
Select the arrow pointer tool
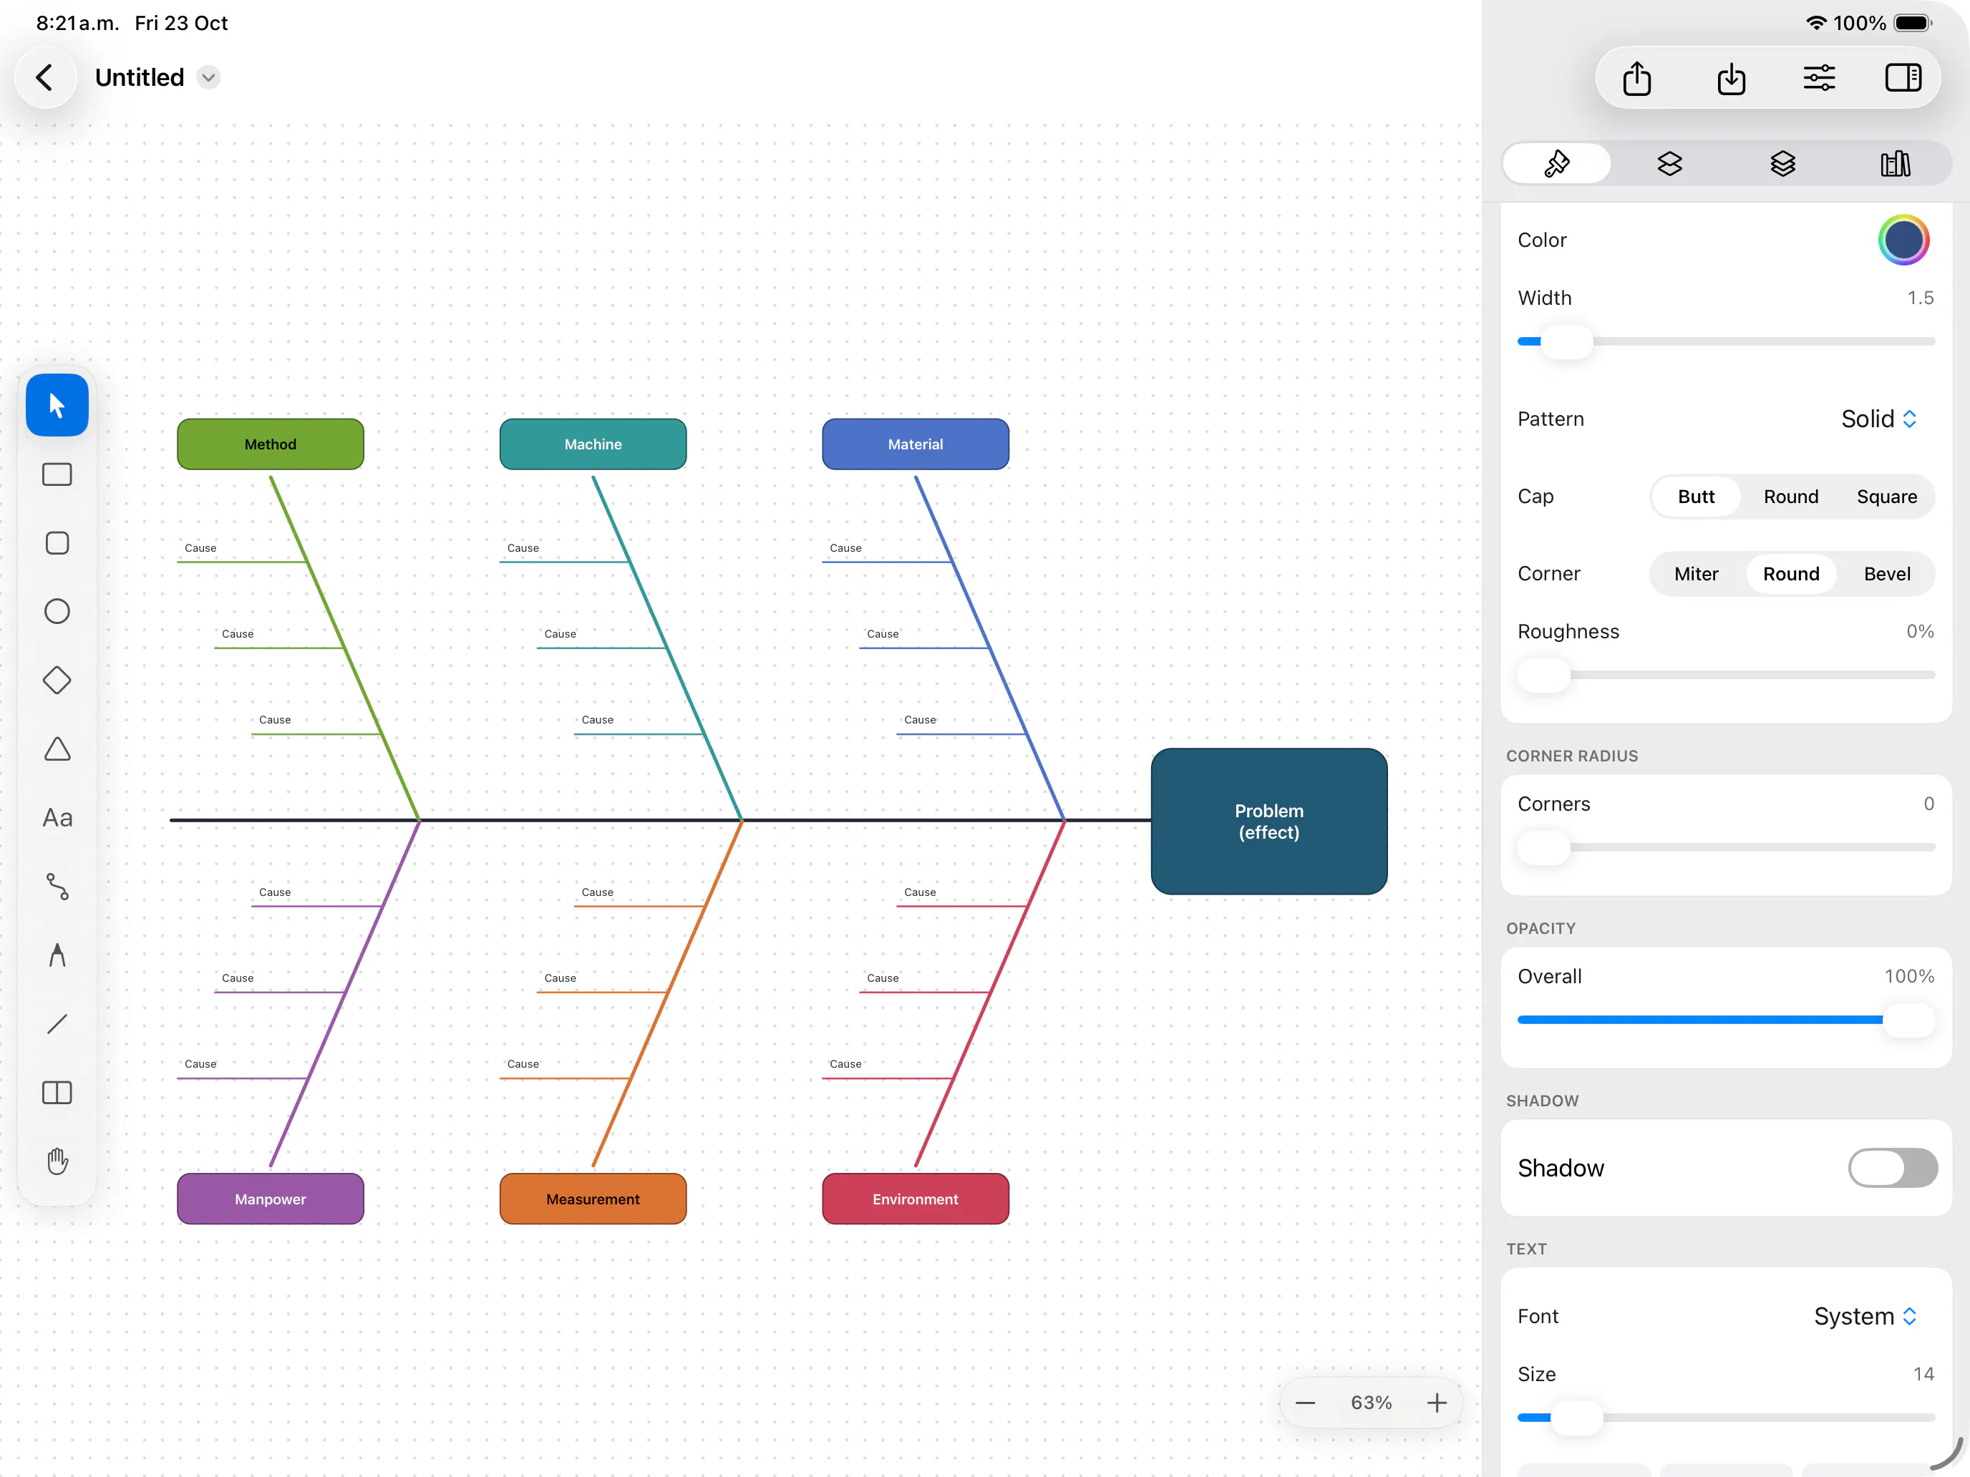57,406
